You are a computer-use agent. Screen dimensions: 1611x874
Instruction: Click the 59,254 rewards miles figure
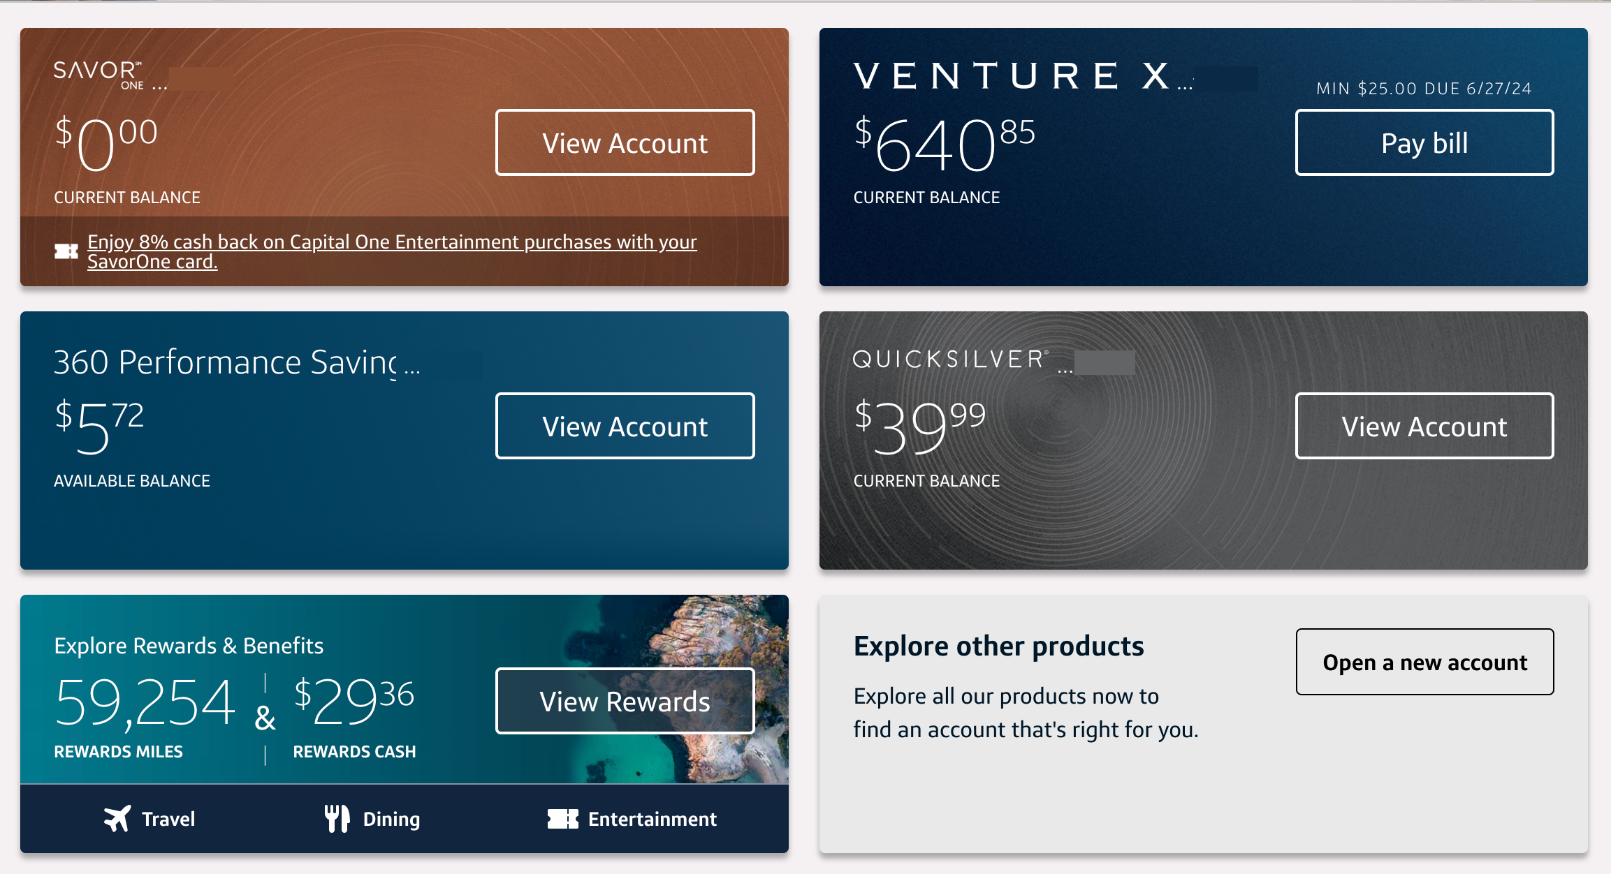pos(145,702)
